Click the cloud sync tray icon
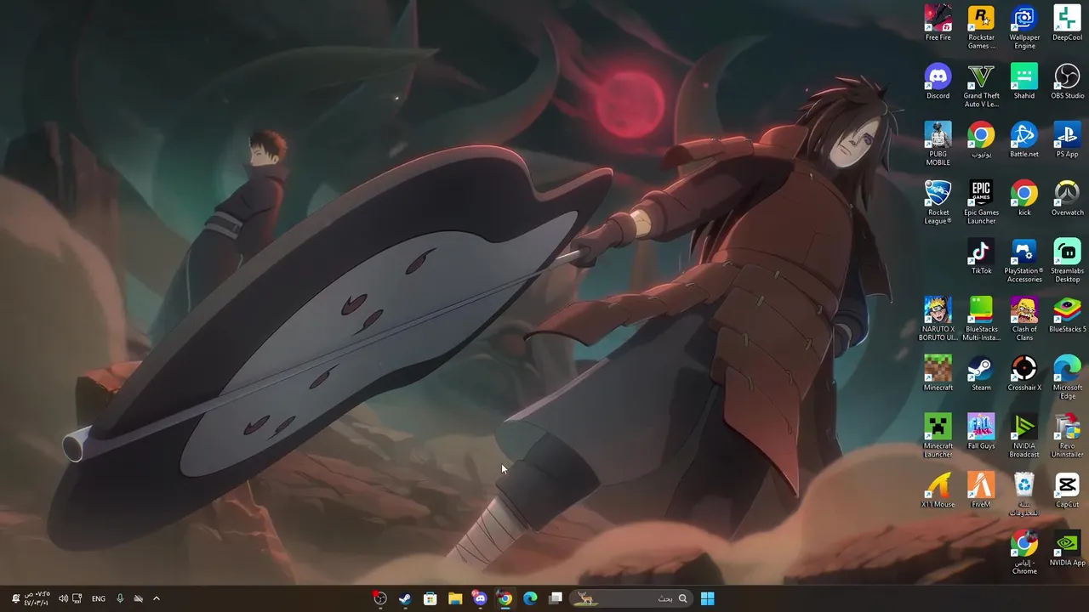The width and height of the screenshot is (1089, 612). point(138,598)
